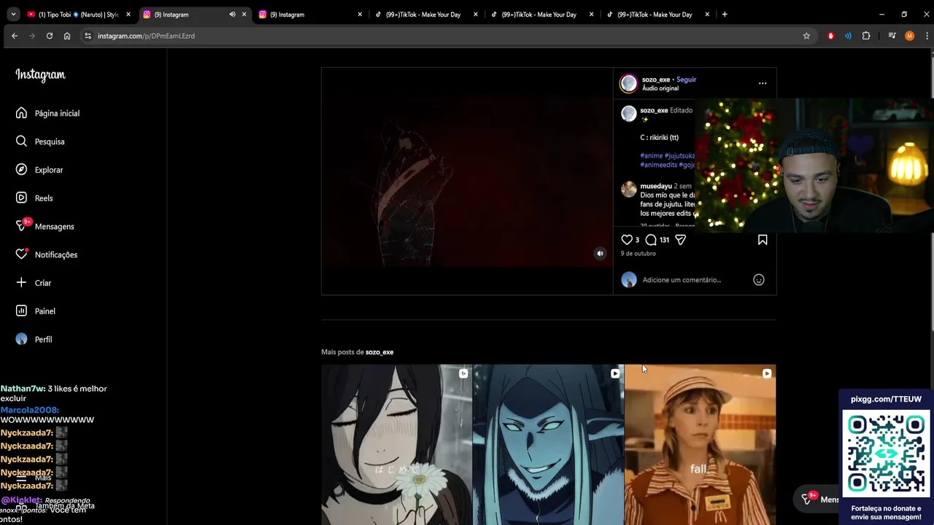Open the Painel dashboard icon
934x525 pixels.
click(21, 311)
